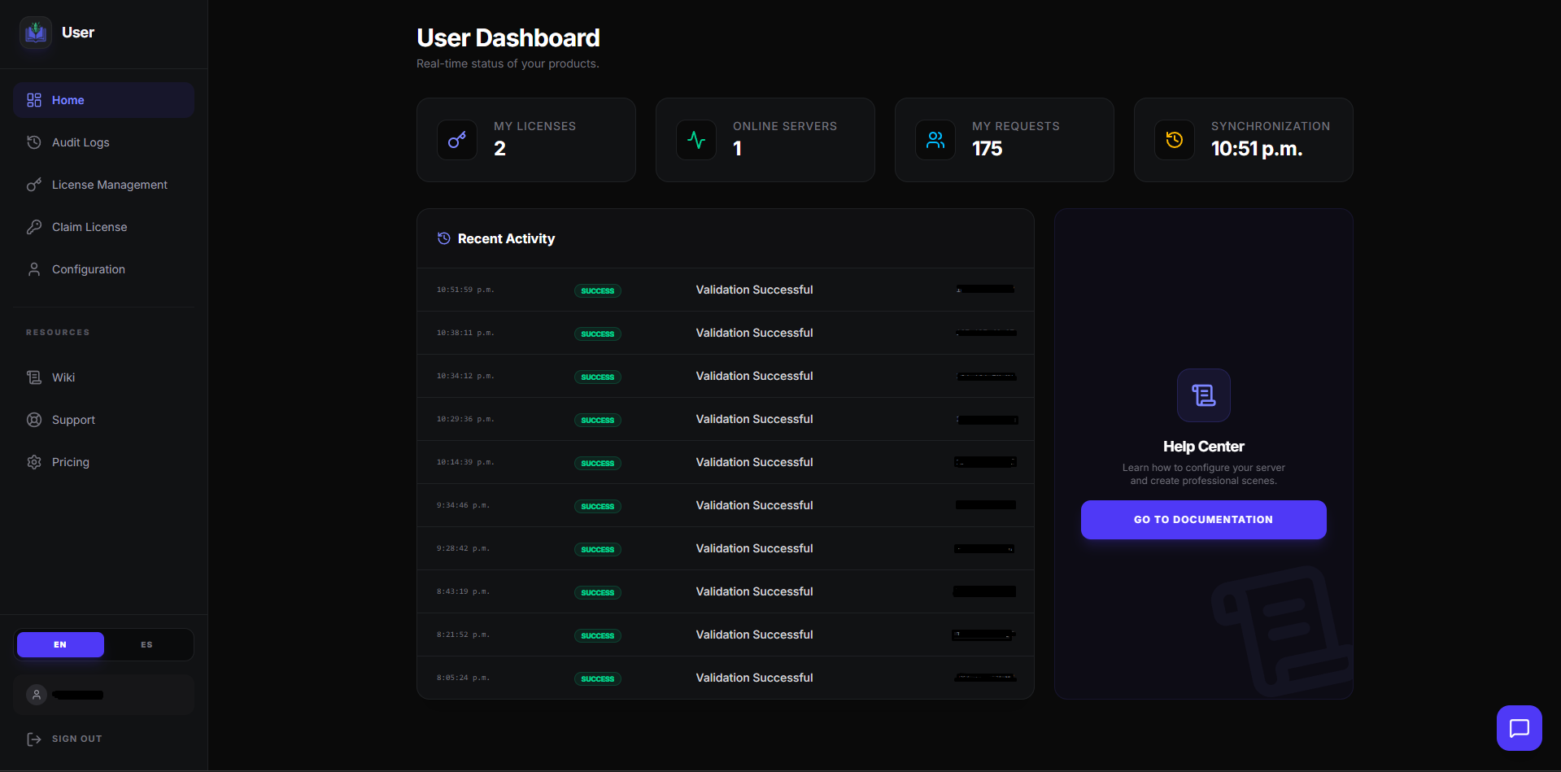Viewport: 1561px width, 772px height.
Task: Go to License Management
Action: click(103, 185)
